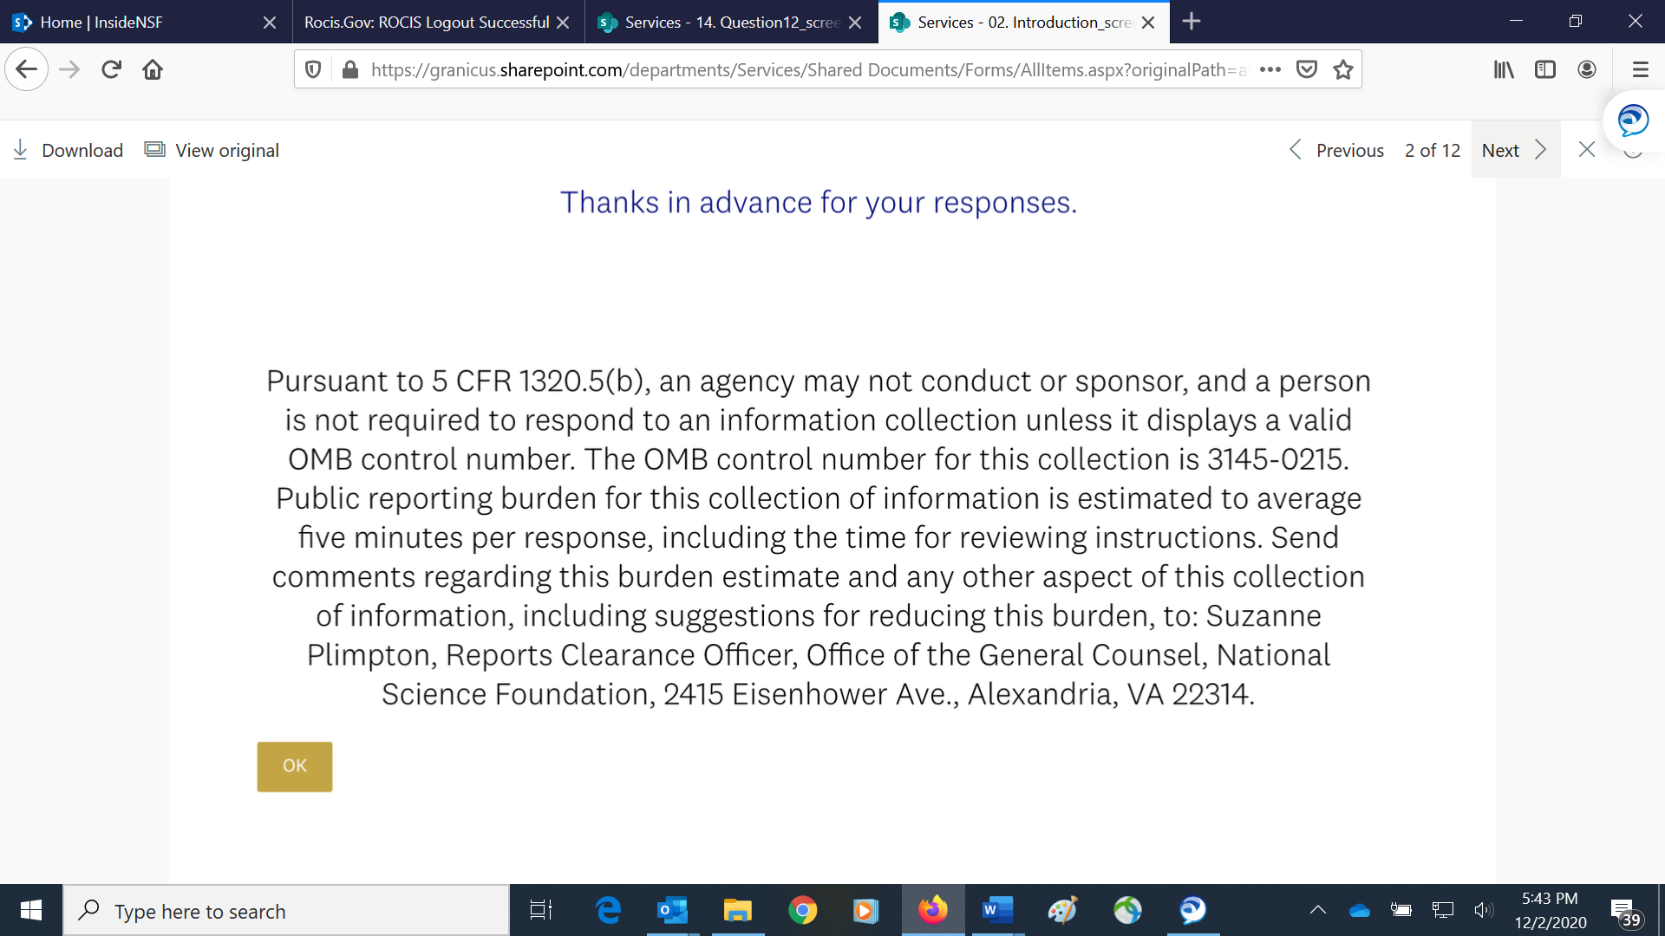Click the address bar URL field
Screen dimensions: 1665x936
point(806,69)
